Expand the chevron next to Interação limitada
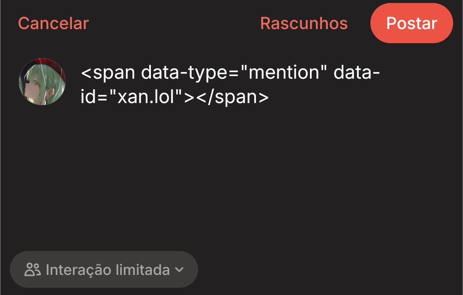 point(180,270)
